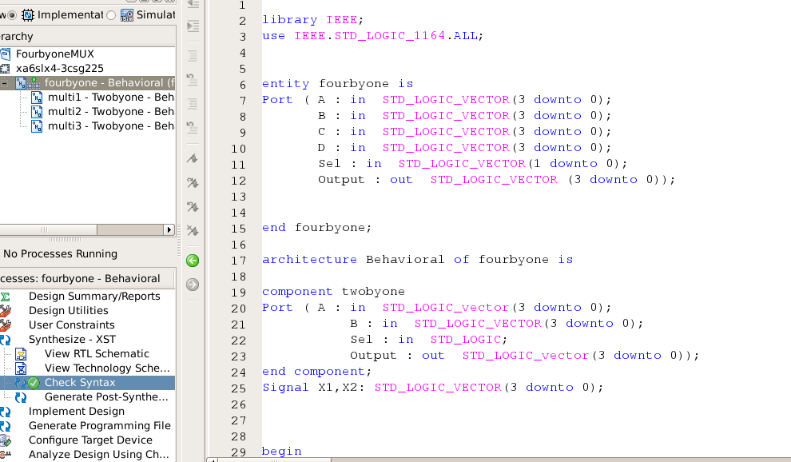
Task: Click the fourbyone VHDL top-module icon
Action: (21, 83)
